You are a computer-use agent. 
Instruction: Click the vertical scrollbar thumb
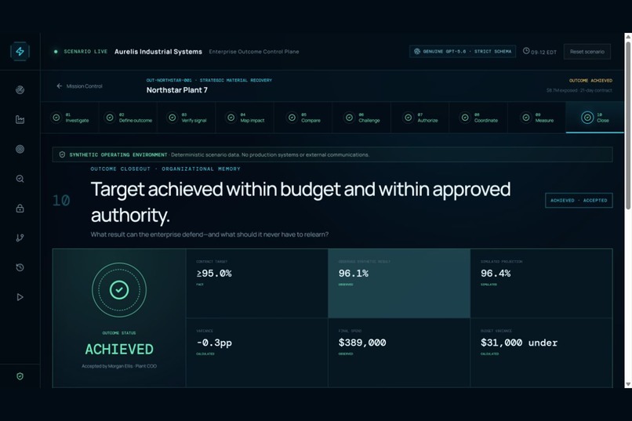[x=628, y=125]
